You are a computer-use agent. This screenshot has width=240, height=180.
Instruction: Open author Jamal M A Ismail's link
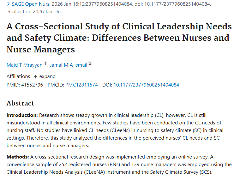point(69,65)
